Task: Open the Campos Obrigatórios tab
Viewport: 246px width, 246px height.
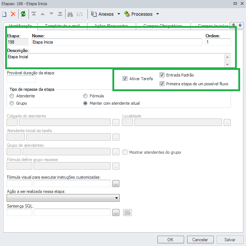Action: coord(163,25)
